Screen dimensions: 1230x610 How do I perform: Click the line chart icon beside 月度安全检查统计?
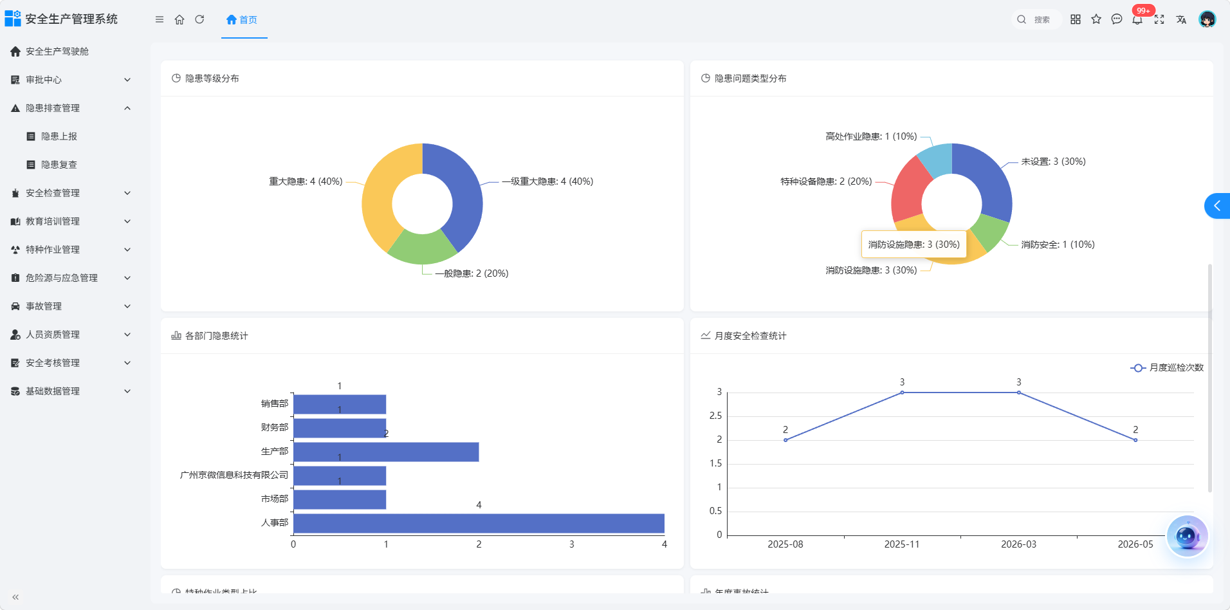[x=706, y=336]
